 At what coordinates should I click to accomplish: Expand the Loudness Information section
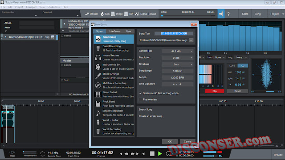[x=63, y=31]
